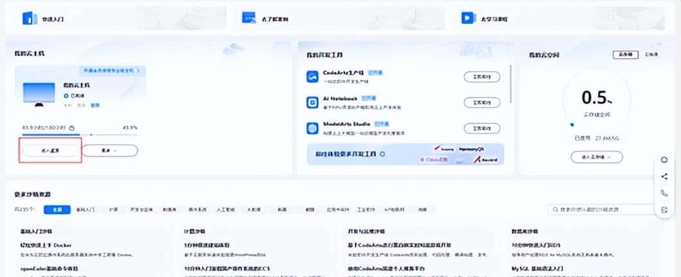Open the headset customer service icon

point(664,160)
